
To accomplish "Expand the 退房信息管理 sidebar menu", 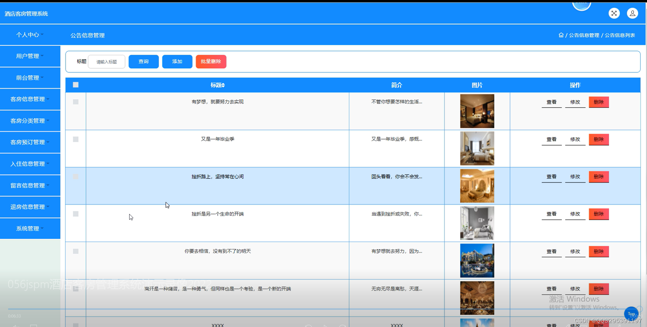I will pos(30,207).
